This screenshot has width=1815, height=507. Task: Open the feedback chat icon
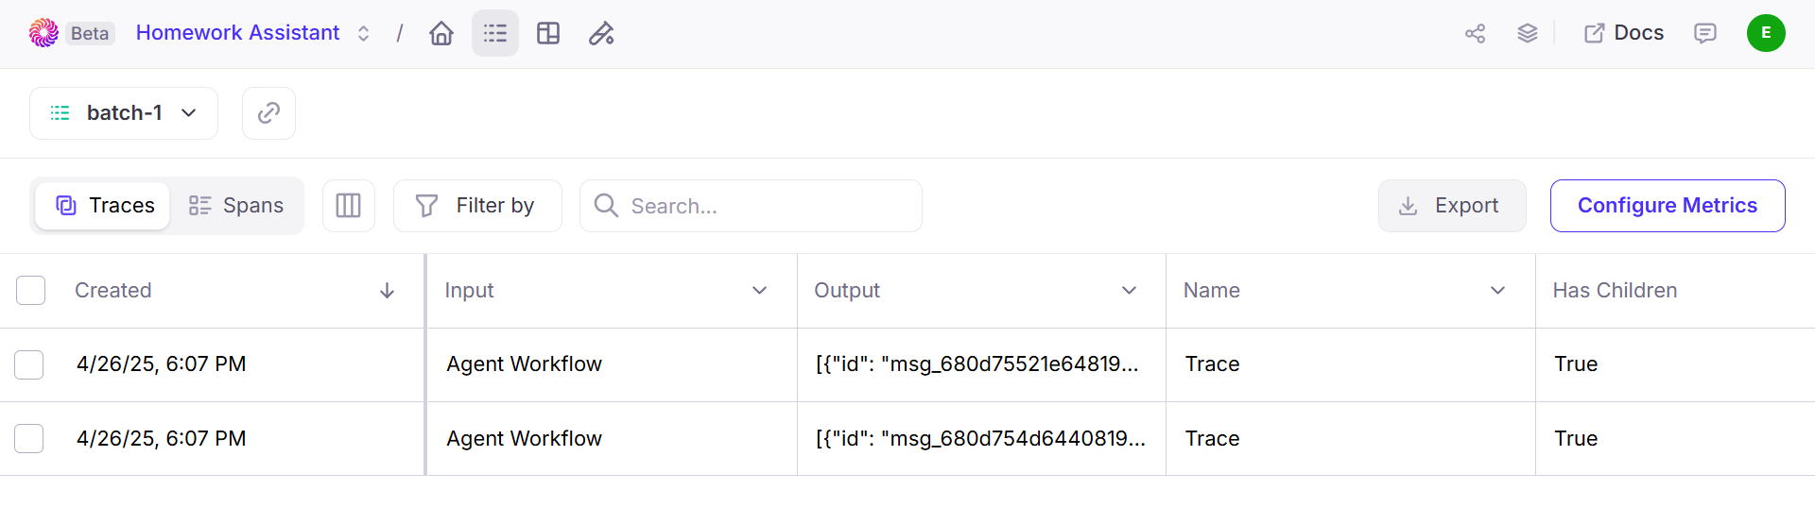point(1705,33)
